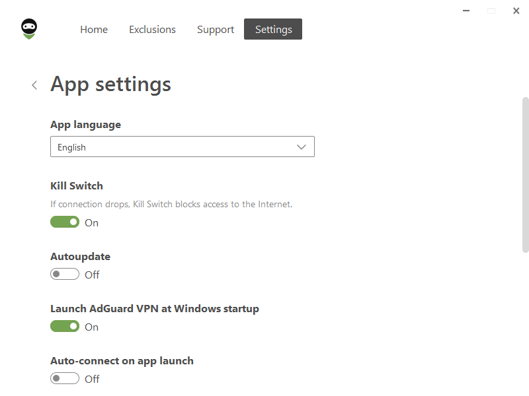The image size is (529, 396).
Task: Turn off Launch at Windows startup toggle
Action: pyautogui.click(x=65, y=326)
